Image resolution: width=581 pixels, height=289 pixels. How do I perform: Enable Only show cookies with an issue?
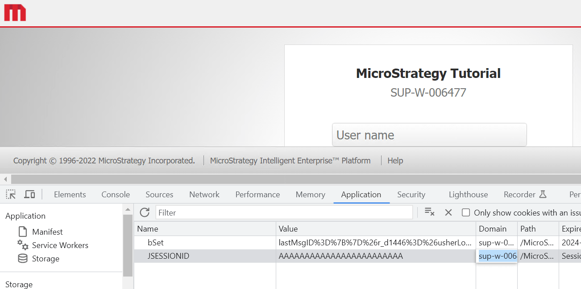click(466, 212)
